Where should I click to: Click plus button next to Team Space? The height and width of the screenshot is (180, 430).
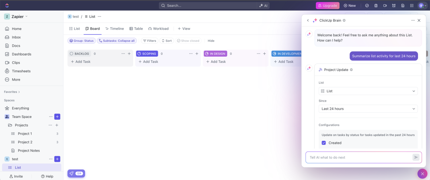point(57,117)
